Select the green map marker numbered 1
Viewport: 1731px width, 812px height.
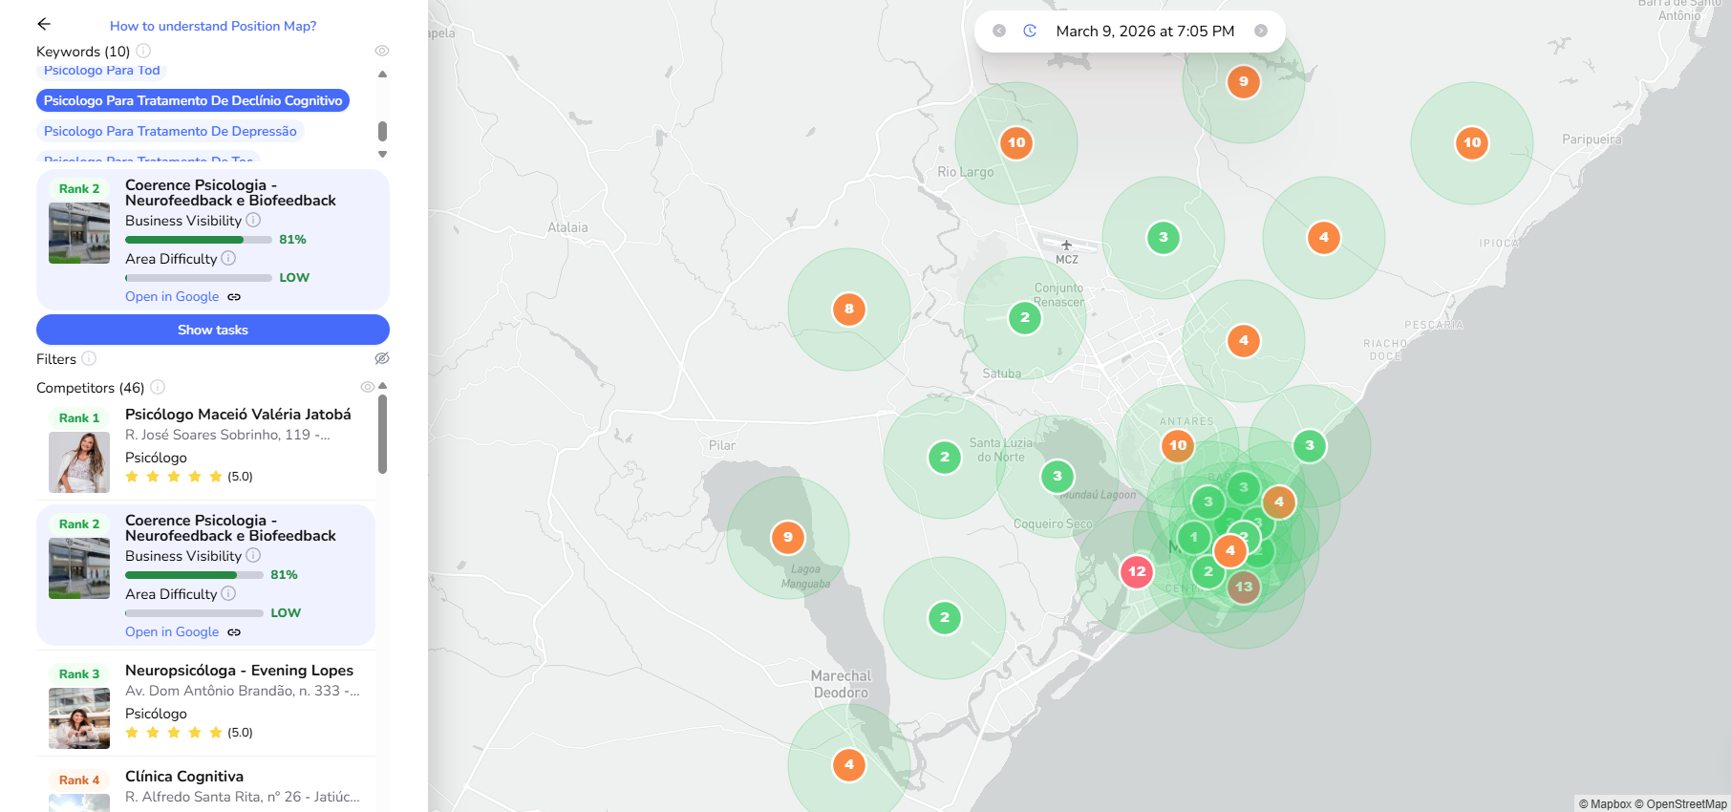[1193, 537]
